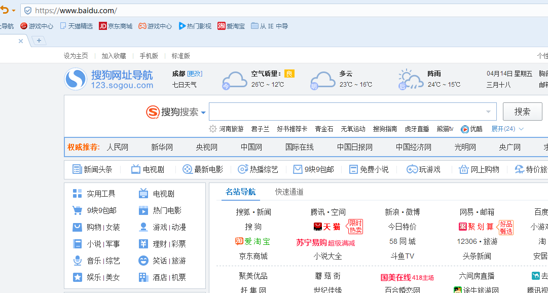
Task: Open 理财 in the left sidebar
Action: coord(160,244)
